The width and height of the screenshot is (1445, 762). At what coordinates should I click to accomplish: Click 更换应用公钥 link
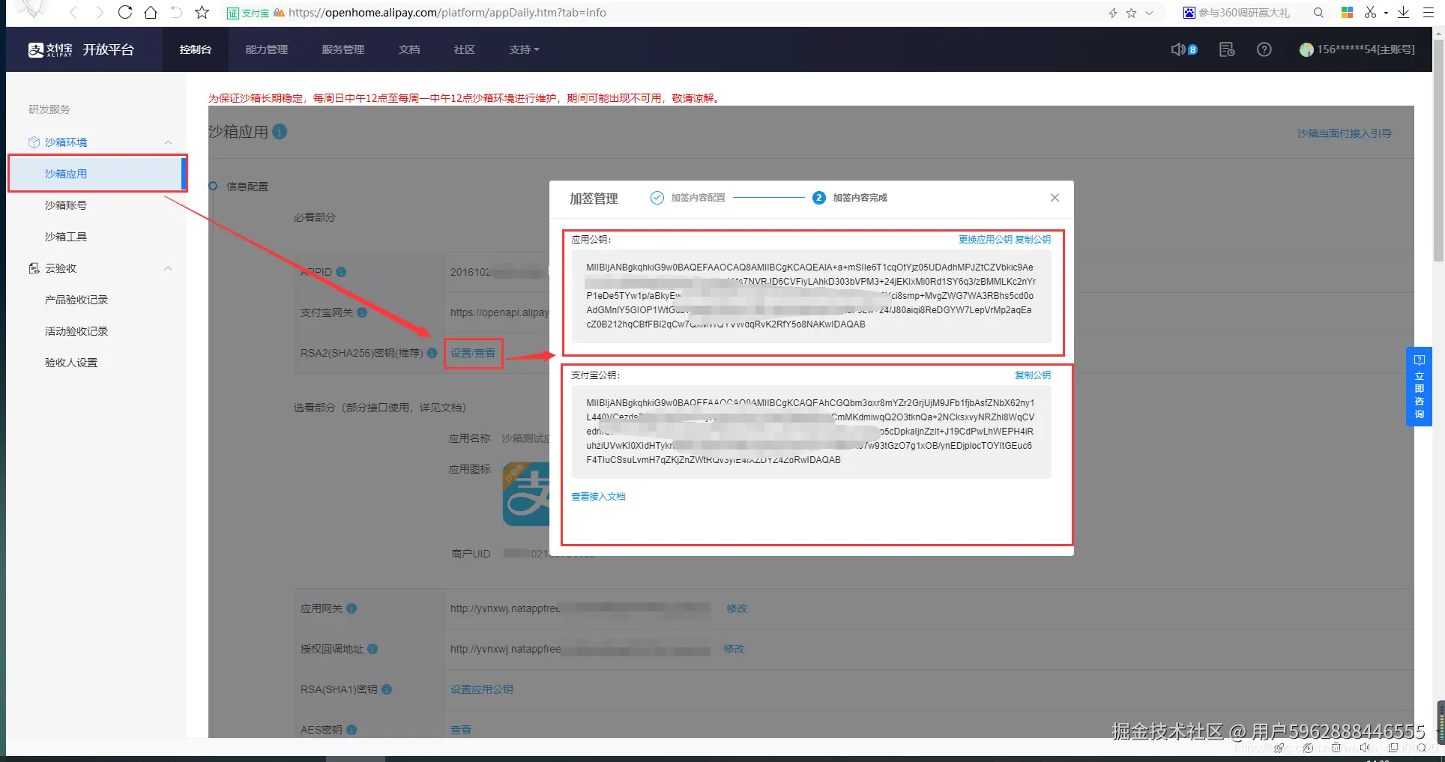986,240
